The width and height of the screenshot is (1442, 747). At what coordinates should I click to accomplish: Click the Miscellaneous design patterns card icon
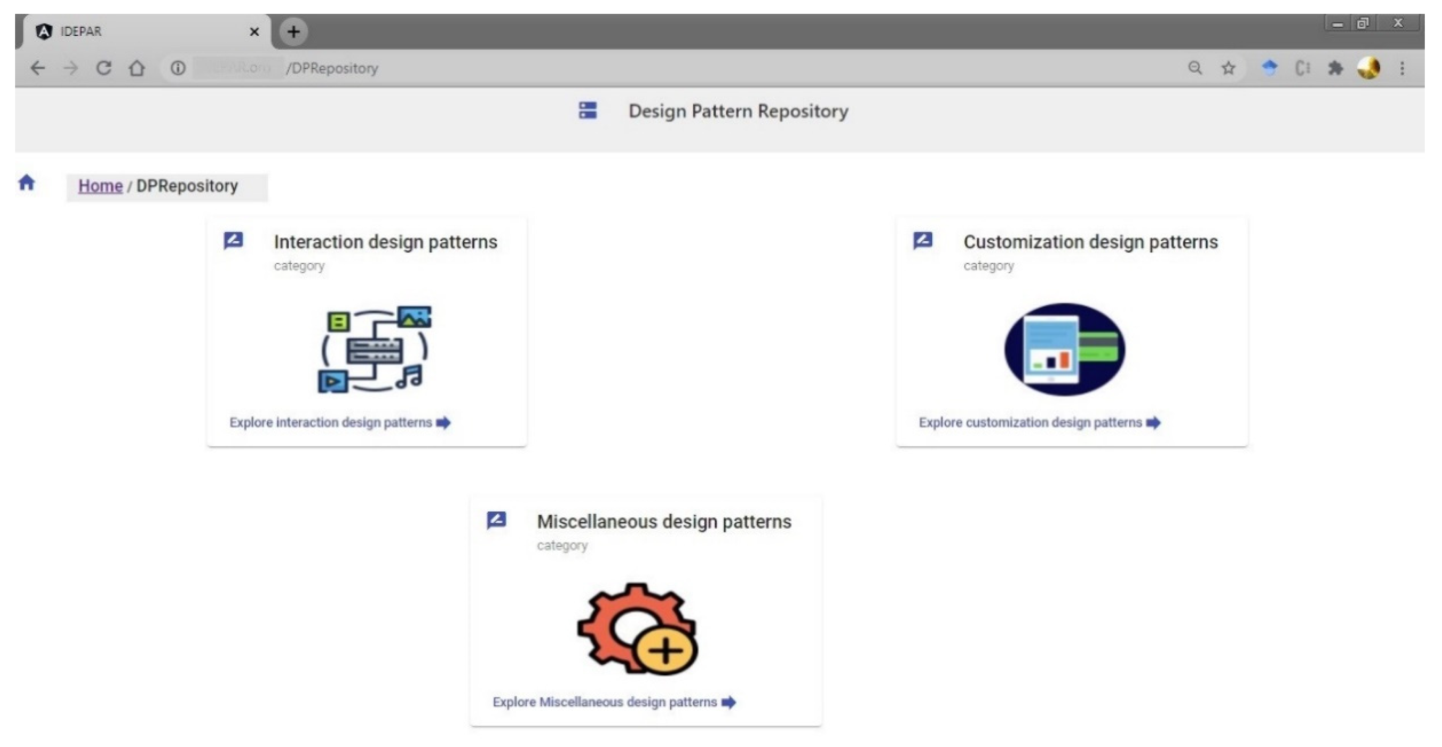click(496, 520)
